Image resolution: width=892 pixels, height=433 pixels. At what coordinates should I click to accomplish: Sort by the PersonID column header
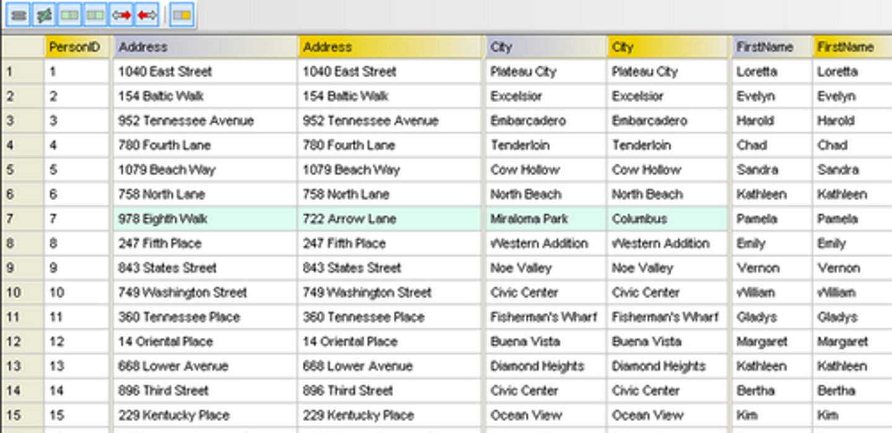coord(76,47)
